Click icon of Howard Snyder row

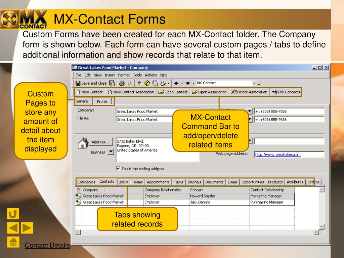point(78,196)
